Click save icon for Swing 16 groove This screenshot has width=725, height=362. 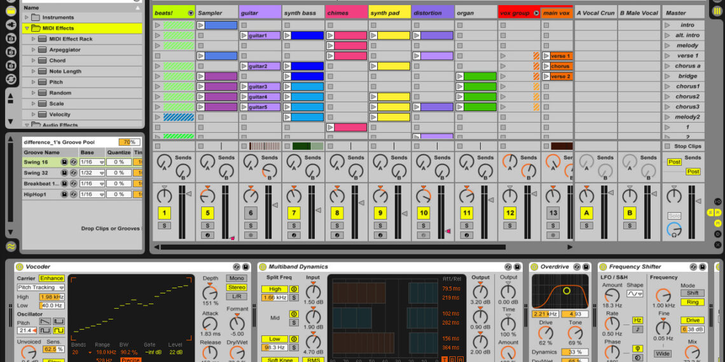coord(64,162)
